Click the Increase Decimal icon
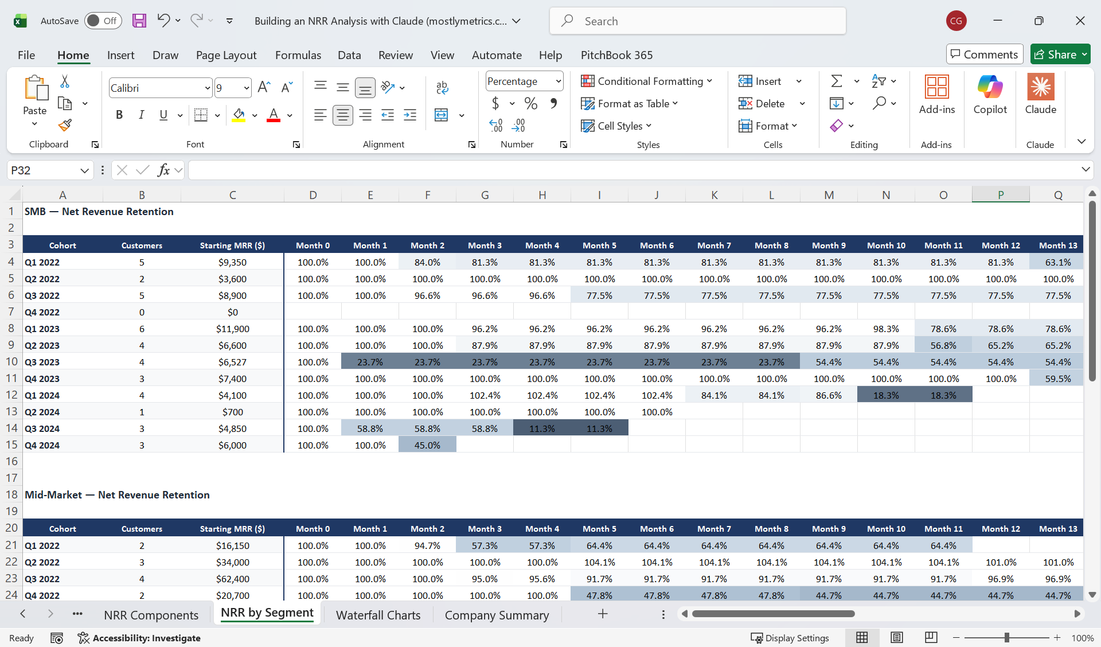The height and width of the screenshot is (647, 1101). (x=496, y=125)
